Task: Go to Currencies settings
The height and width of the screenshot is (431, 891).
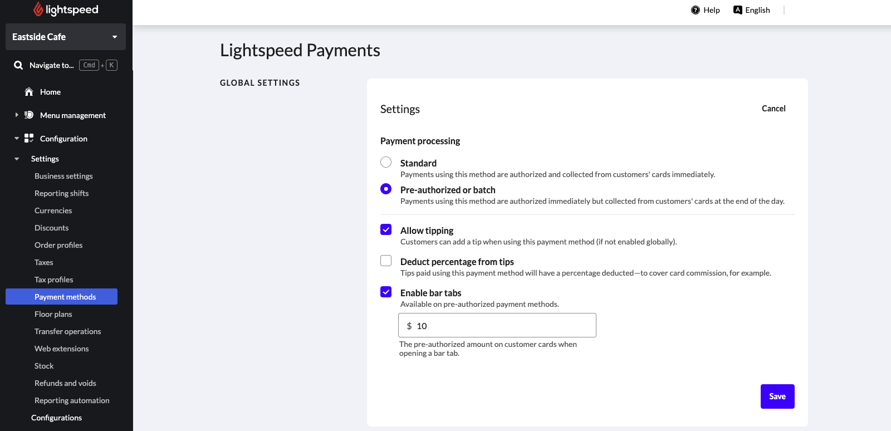Action: [53, 210]
